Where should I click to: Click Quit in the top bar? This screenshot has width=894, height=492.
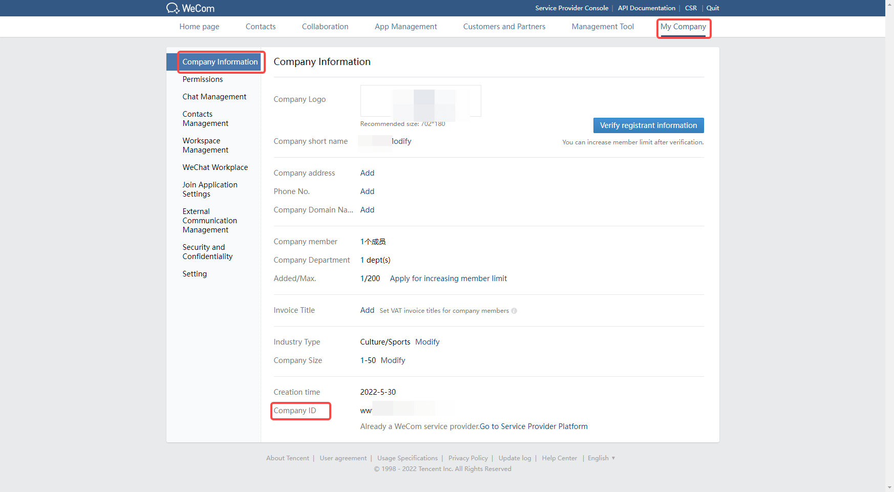[712, 8]
